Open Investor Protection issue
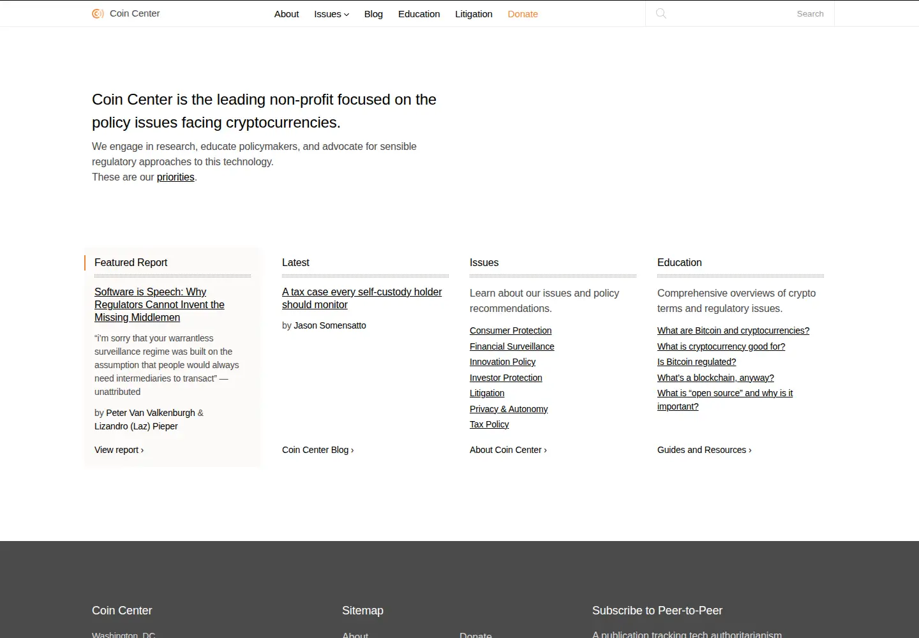 tap(506, 378)
